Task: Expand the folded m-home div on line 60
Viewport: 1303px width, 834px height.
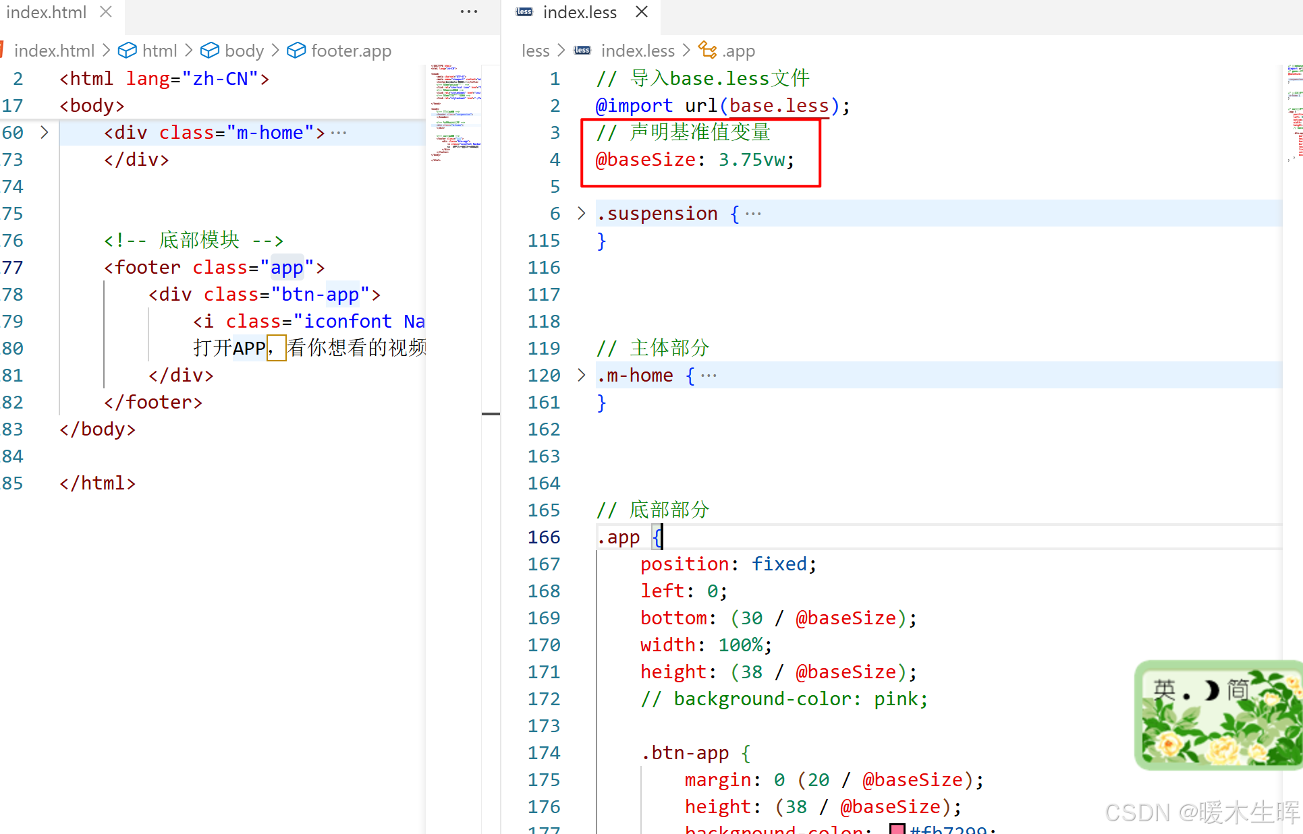Action: (45, 132)
